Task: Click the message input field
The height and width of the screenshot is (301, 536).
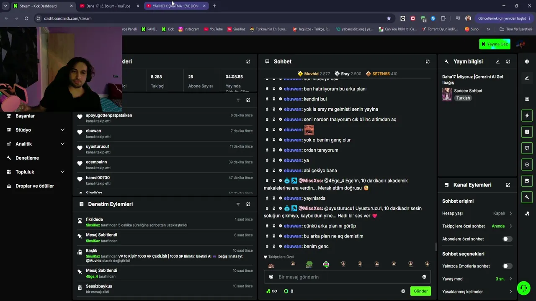Action: [x=347, y=277]
